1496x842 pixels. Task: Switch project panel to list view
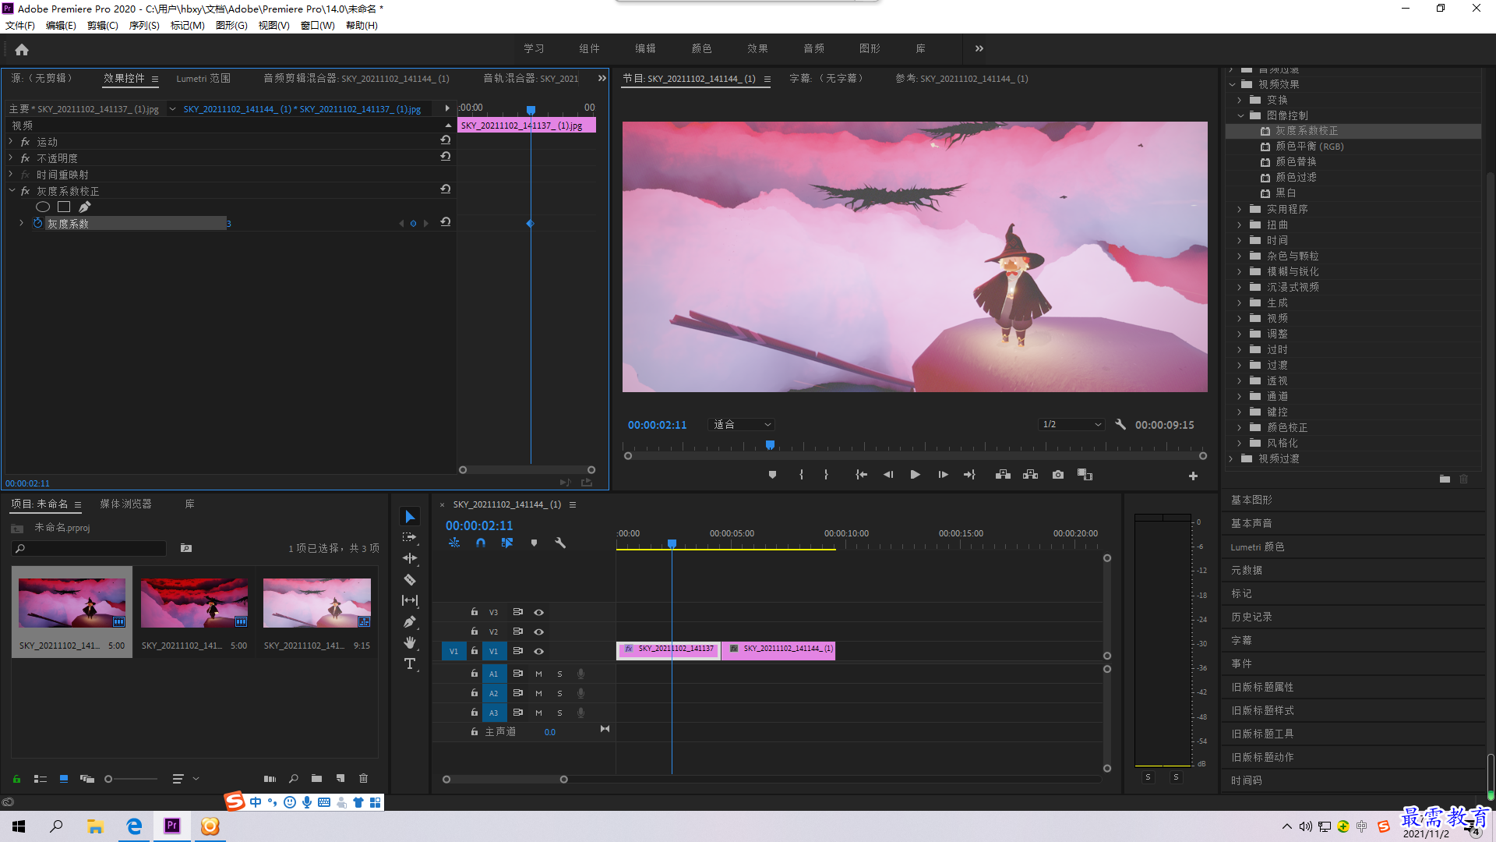pyautogui.click(x=41, y=778)
